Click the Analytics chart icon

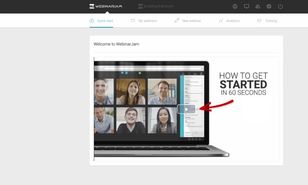(221, 21)
